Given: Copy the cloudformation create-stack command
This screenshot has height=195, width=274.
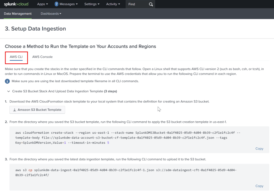Looking at the screenshot, I should pyautogui.click(x=259, y=149).
